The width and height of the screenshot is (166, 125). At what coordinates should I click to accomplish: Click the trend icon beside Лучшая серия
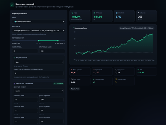click(94, 79)
